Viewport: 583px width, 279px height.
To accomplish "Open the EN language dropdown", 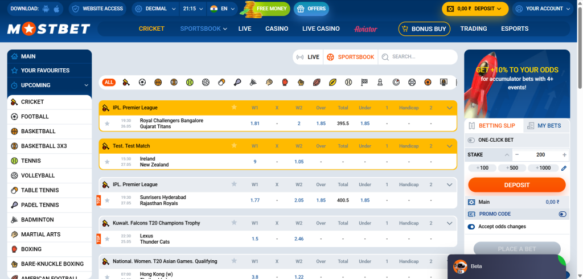I will [222, 9].
